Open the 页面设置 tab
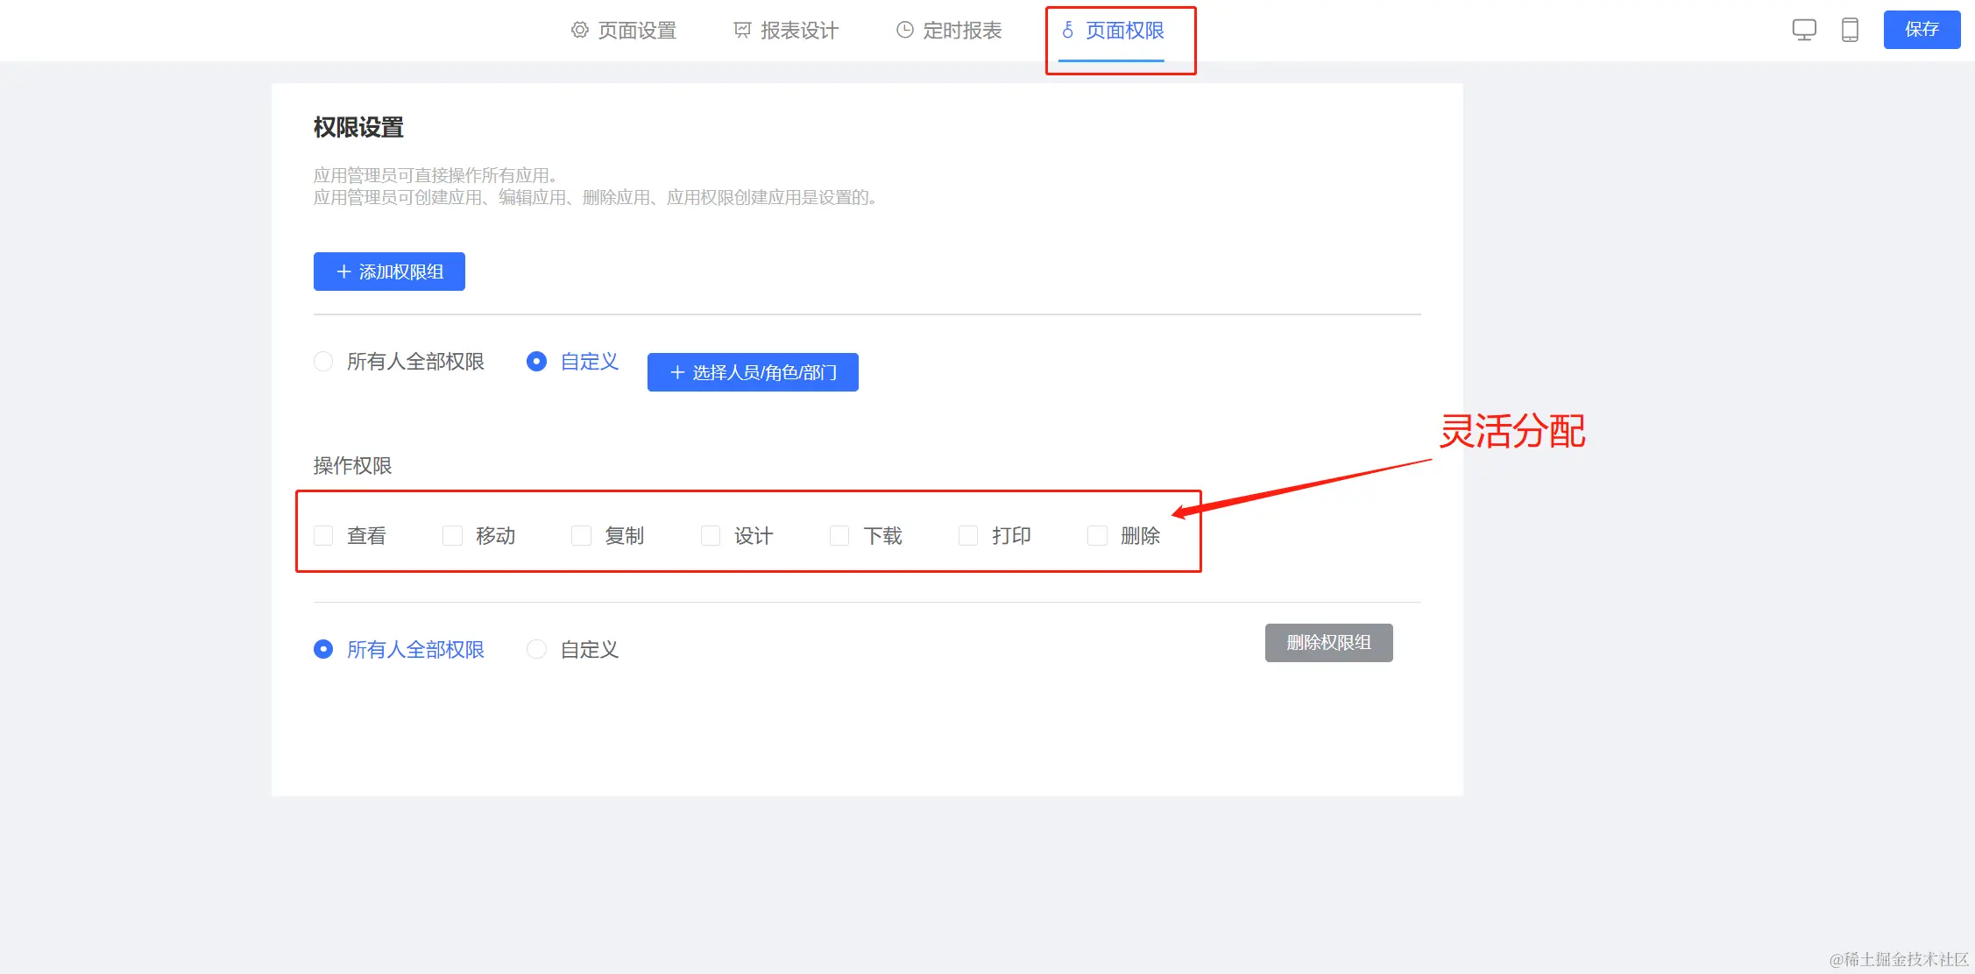This screenshot has height=974, width=1975. click(624, 31)
